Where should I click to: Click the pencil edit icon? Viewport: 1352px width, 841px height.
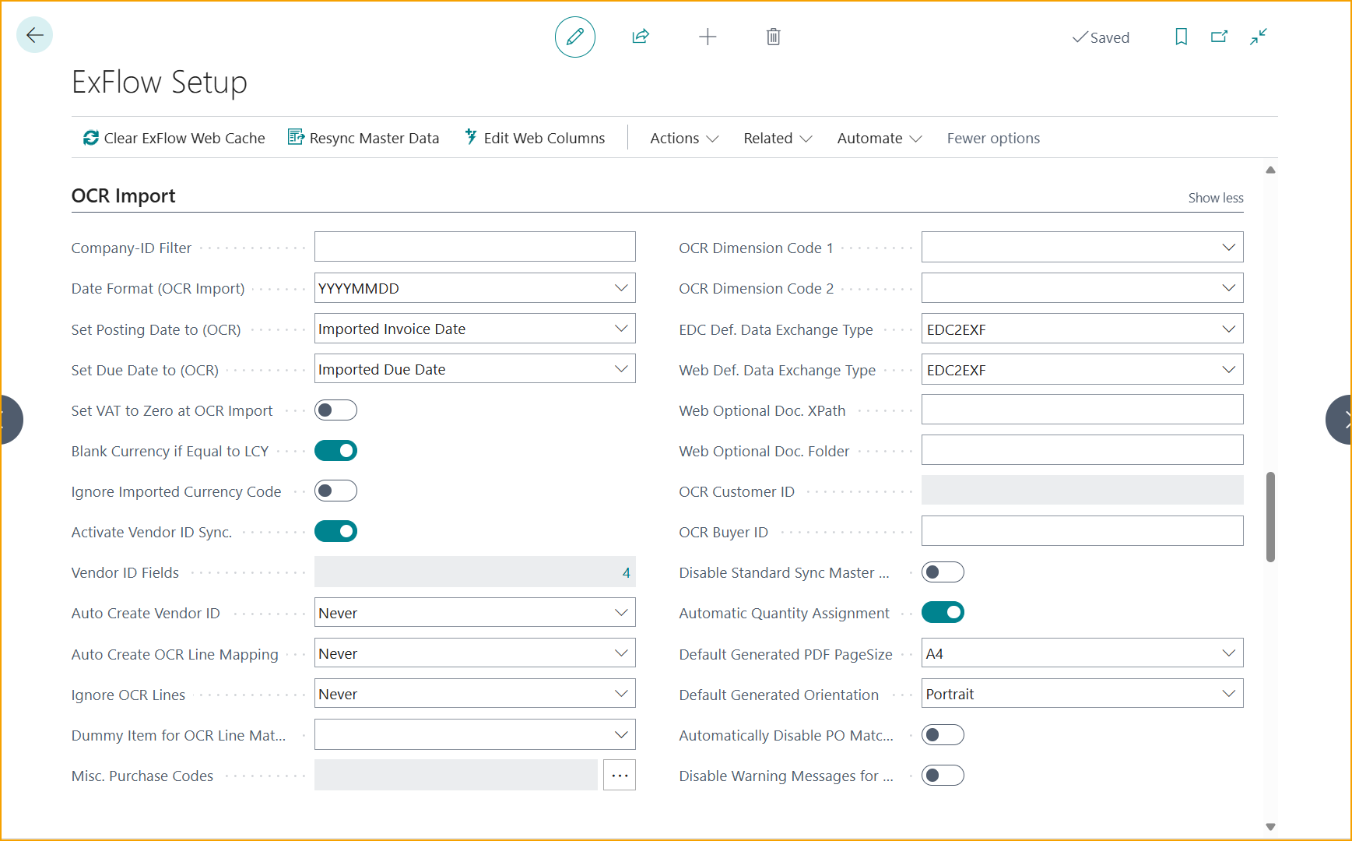click(x=574, y=37)
